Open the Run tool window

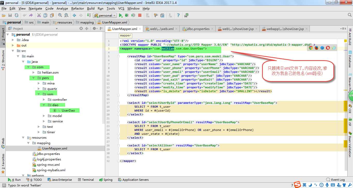point(14,180)
